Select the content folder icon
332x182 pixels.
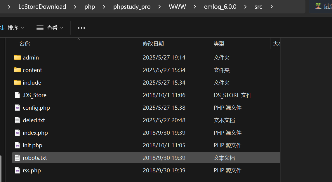coord(18,70)
